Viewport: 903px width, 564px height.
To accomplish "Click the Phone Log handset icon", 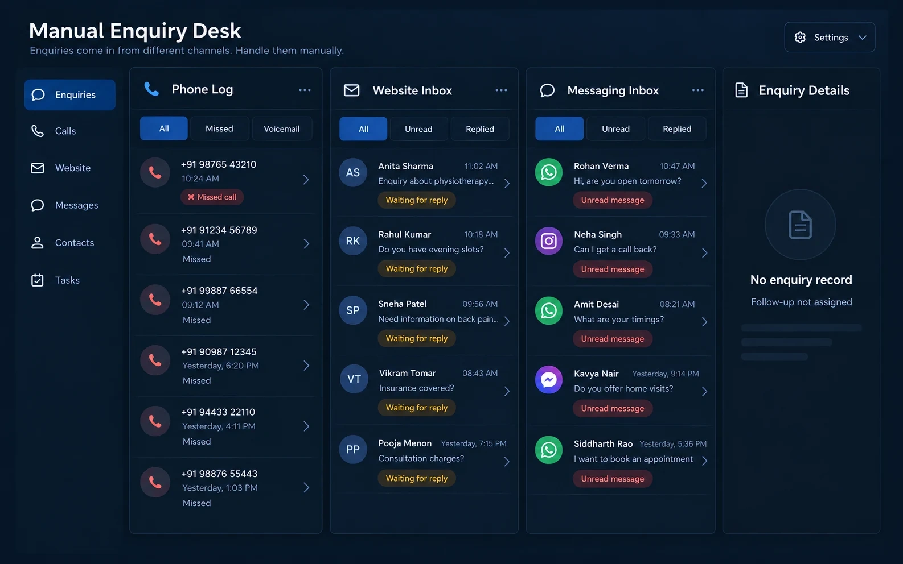I will coord(151,89).
